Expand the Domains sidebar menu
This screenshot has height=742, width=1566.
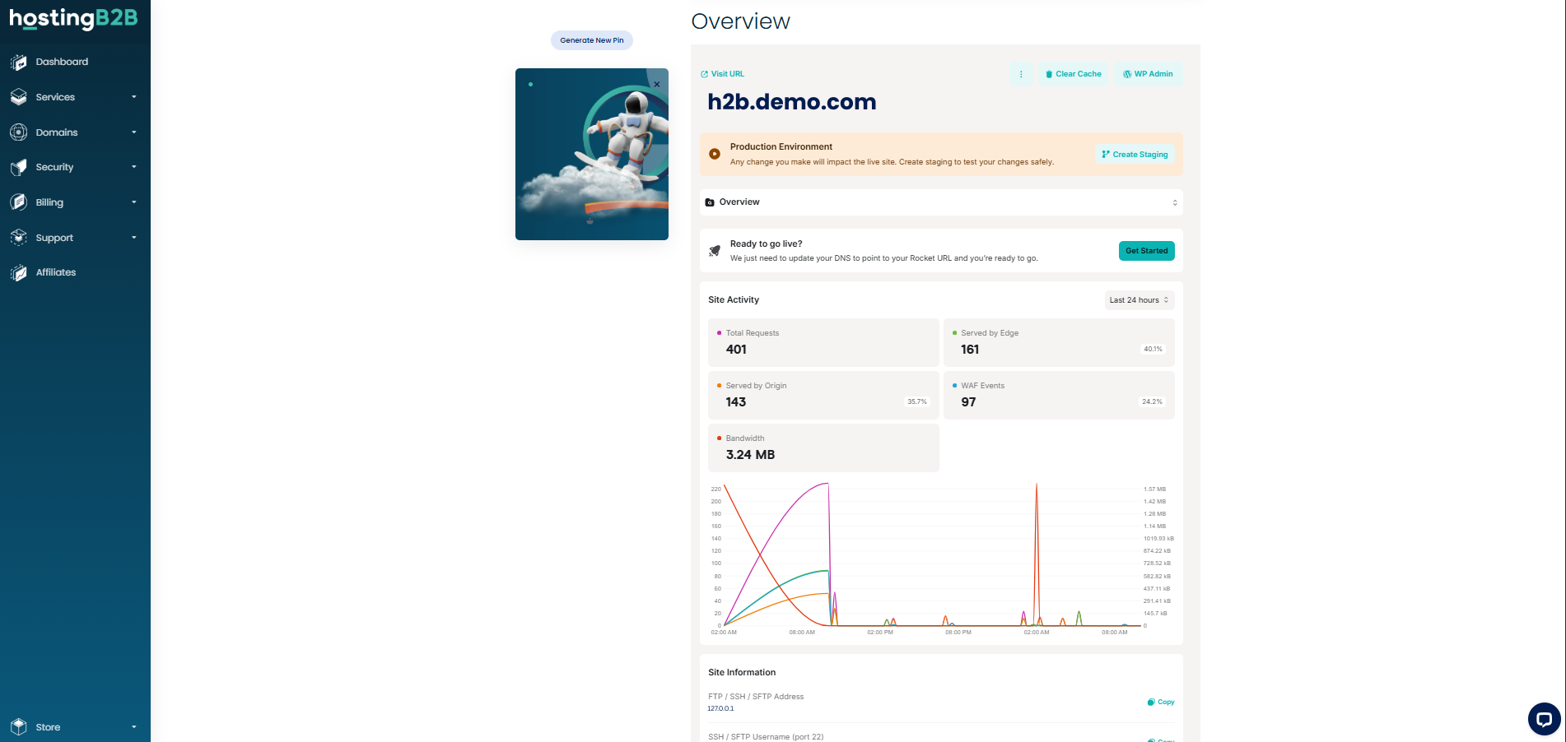pos(74,132)
